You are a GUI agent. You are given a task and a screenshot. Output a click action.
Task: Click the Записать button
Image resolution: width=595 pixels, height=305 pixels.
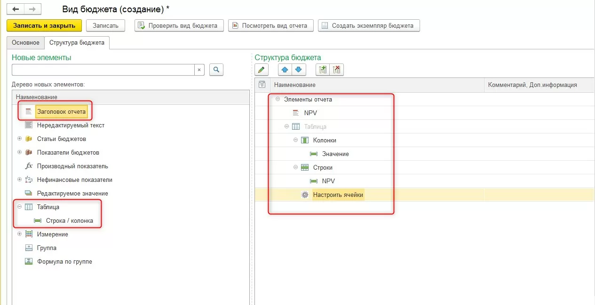click(x=105, y=25)
